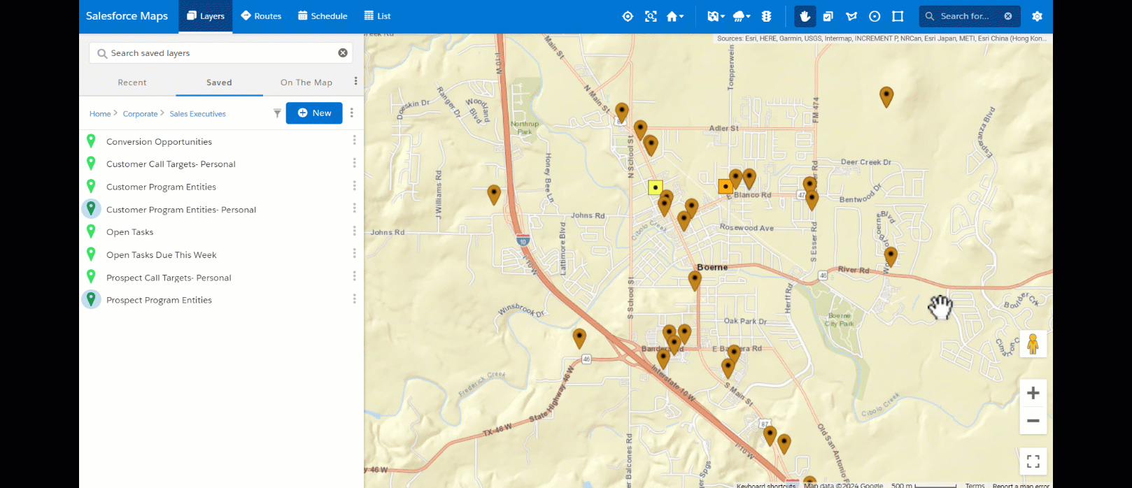Toggle the Prospect Program Entities layer pin
The width and height of the screenshot is (1132, 488).
[x=91, y=299]
